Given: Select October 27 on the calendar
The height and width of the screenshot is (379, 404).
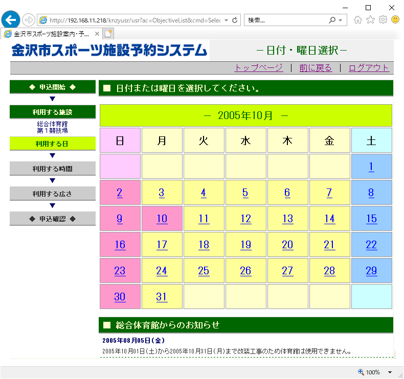Looking at the screenshot, I should coord(287,271).
